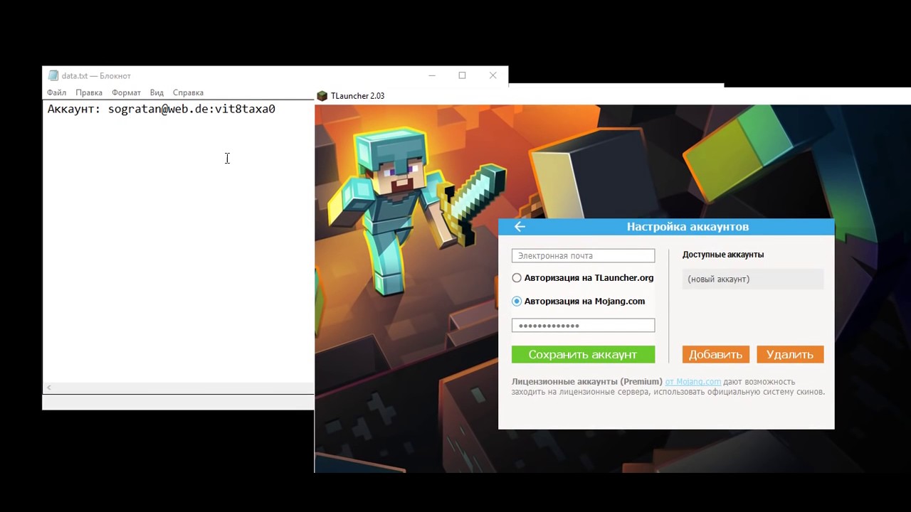This screenshot has width=911, height=512.
Task: Click the TLauncher block icon in title bar
Action: [322, 96]
